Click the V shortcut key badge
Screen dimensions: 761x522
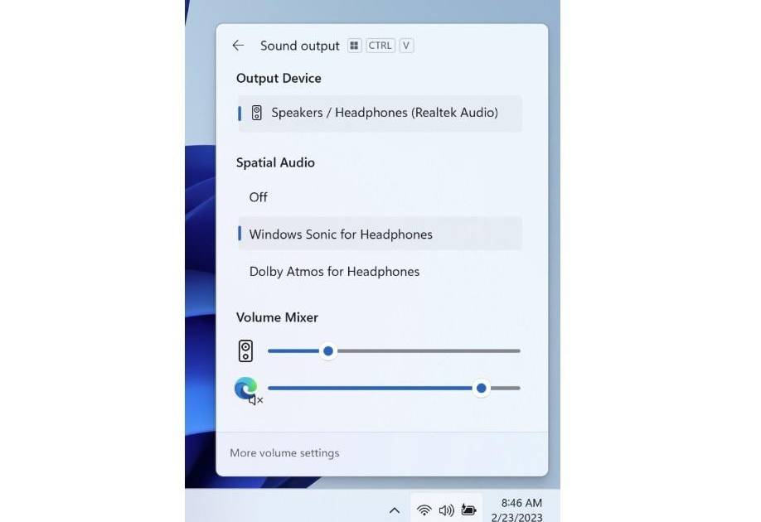(x=406, y=46)
